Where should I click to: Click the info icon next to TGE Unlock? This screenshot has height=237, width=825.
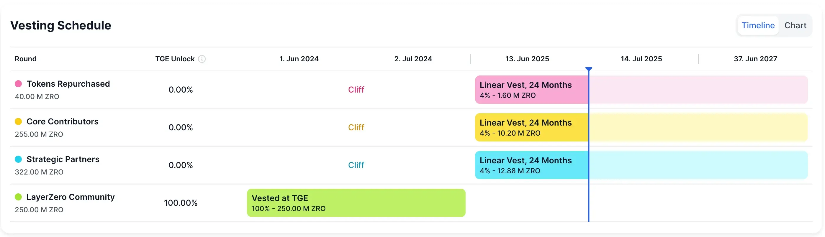202,59
